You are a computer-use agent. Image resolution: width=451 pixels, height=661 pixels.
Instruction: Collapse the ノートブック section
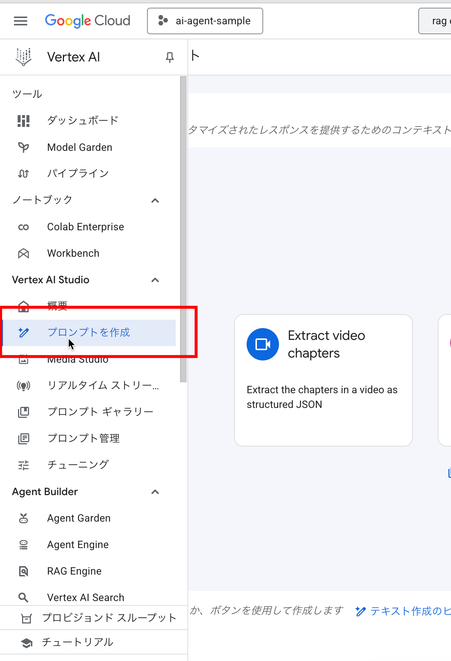(x=155, y=200)
